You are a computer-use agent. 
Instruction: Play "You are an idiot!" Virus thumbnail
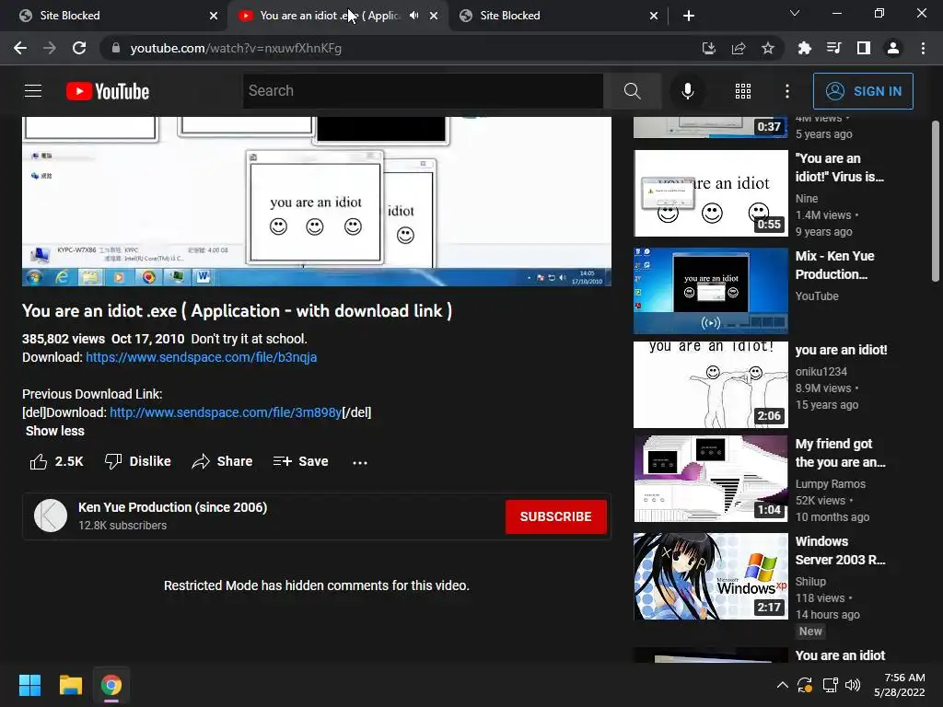pos(711,193)
